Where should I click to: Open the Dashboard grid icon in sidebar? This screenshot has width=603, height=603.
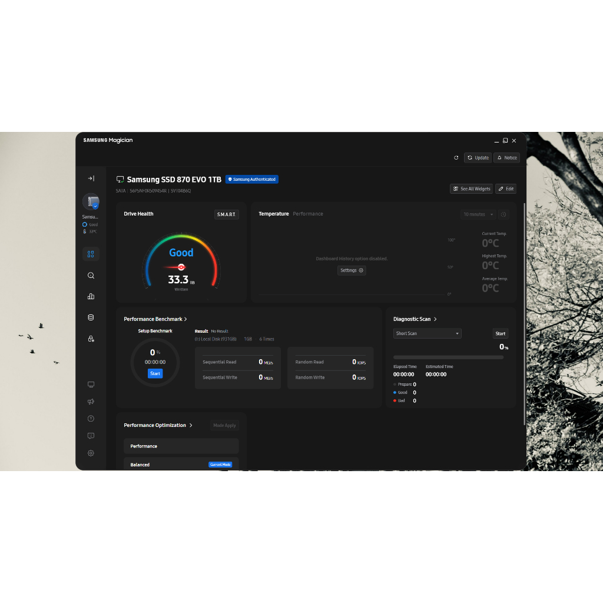pos(91,254)
